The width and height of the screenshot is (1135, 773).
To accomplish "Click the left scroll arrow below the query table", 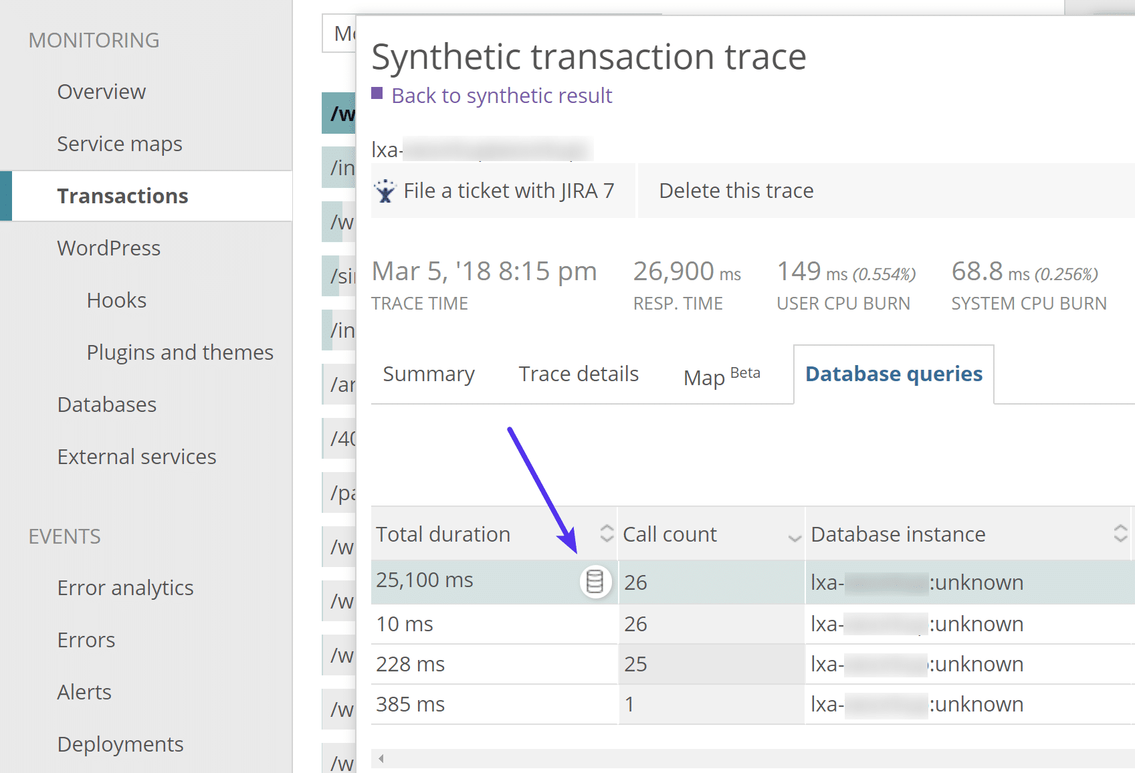I will [380, 759].
